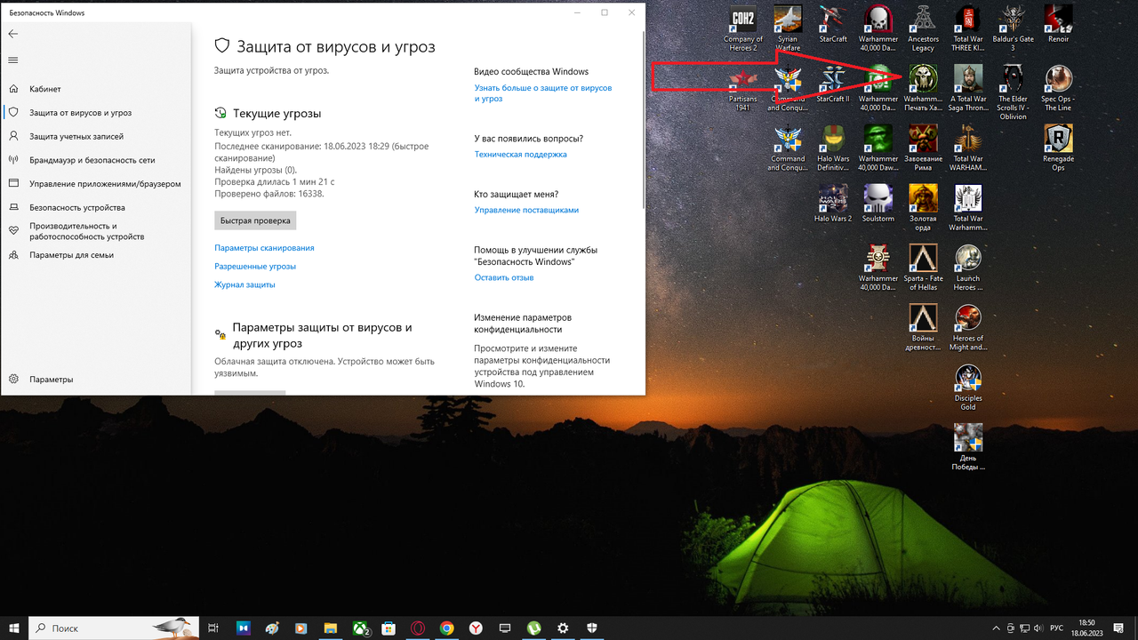This screenshot has height=640, width=1138.
Task: Select the Sparta - Fate of Hellas icon
Action: click(x=923, y=268)
